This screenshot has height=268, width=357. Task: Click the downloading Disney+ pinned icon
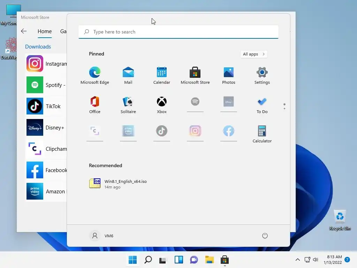click(x=229, y=104)
